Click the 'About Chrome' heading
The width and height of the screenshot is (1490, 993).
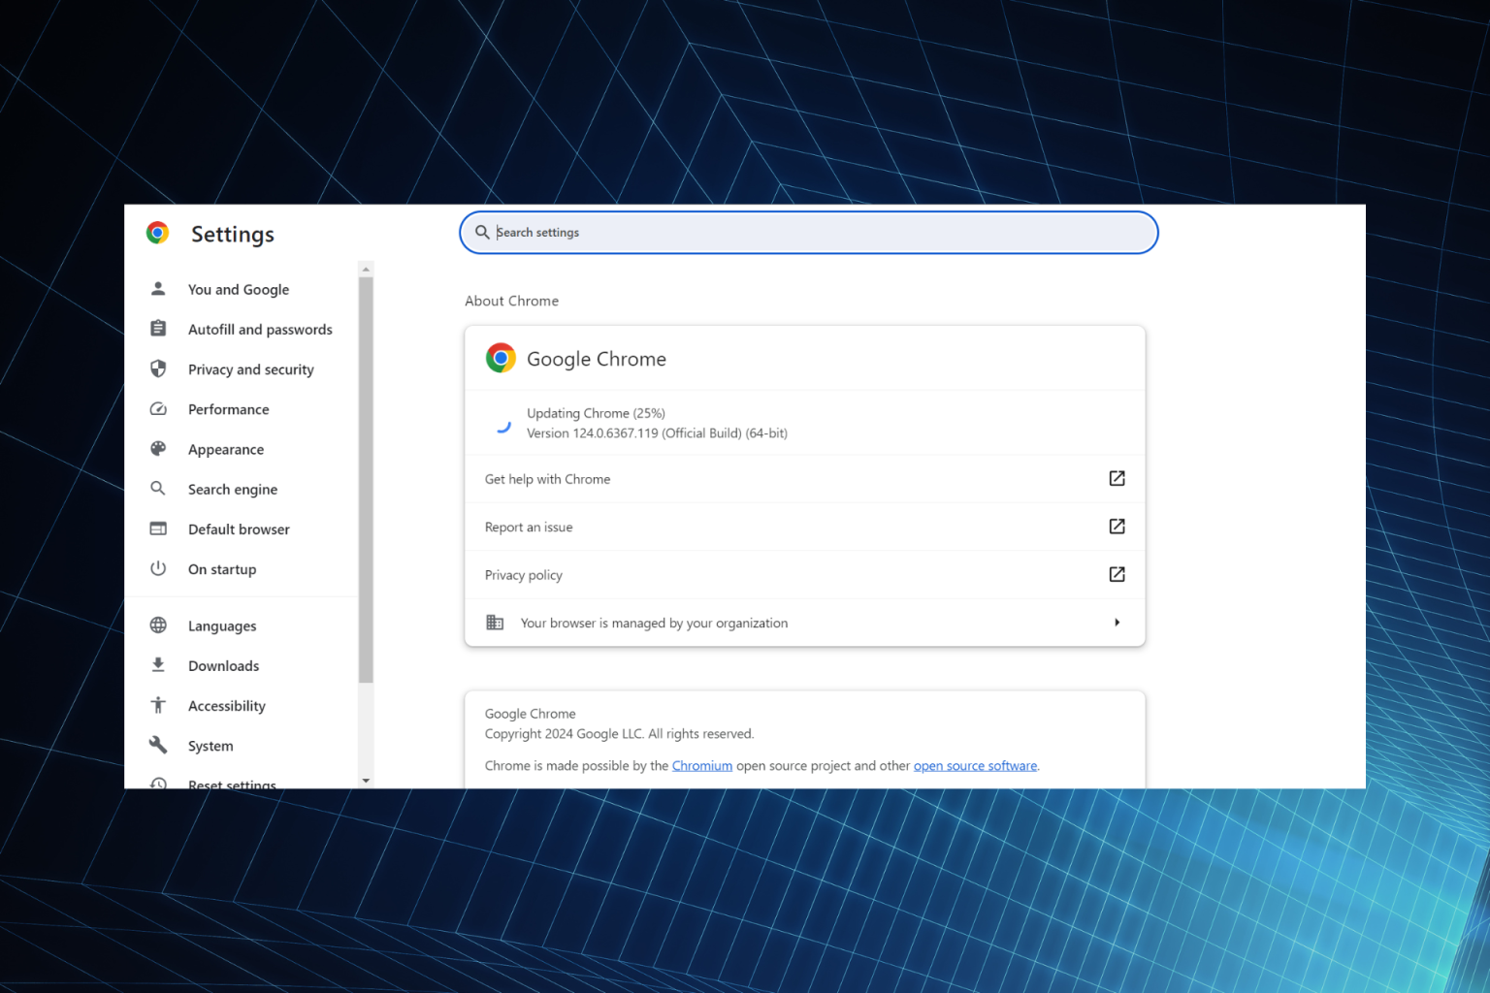pyautogui.click(x=511, y=301)
